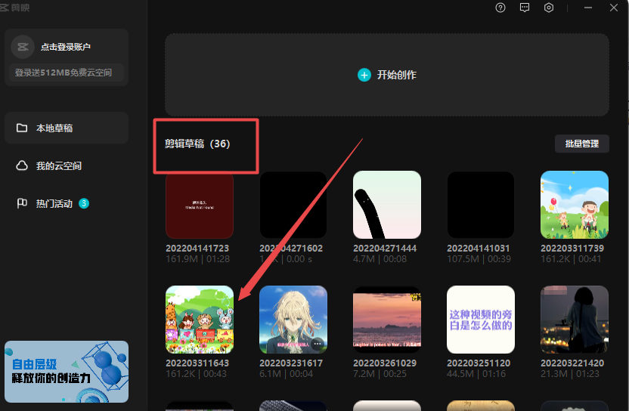The image size is (629, 411).
Task: Click the notification badge 3 on 热门活动
Action: pyautogui.click(x=84, y=203)
